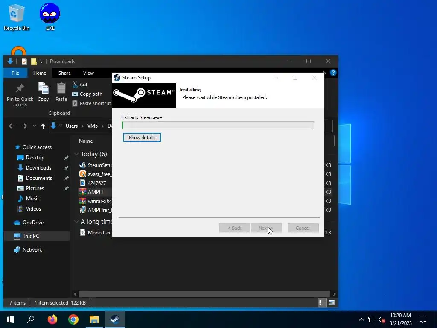
Task: Switch to the Home ribbon tab
Action: click(x=40, y=73)
